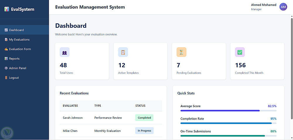
Task: Click the page's vertical scrollbar
Action: tap(292, 68)
